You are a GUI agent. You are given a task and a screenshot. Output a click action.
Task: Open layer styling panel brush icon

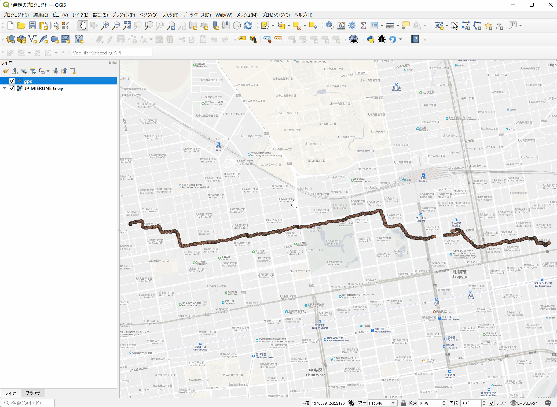click(6, 71)
